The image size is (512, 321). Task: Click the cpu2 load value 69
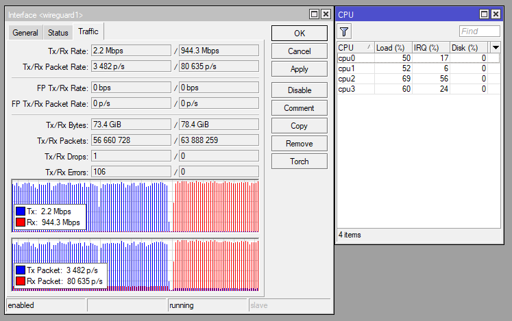[x=406, y=79]
